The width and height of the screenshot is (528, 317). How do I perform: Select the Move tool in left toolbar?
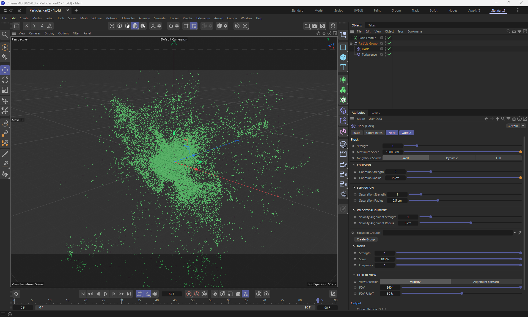point(5,70)
